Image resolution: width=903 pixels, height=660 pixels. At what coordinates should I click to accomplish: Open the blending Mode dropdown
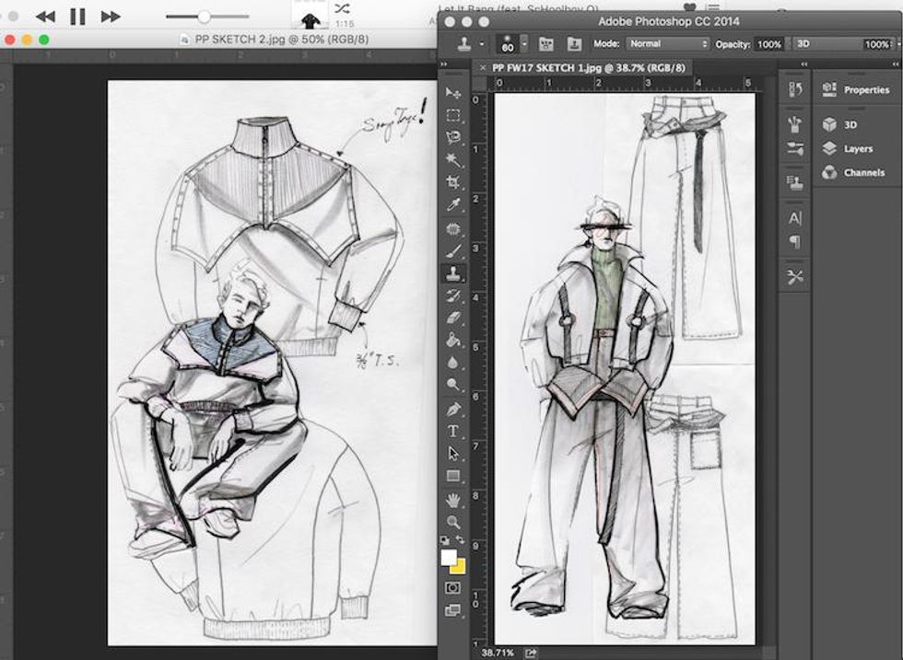(668, 43)
